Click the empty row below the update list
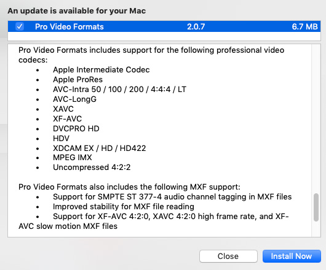The image size is (326, 270). pos(164,36)
